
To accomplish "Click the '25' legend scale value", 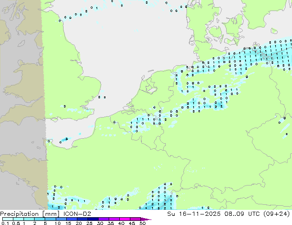I will [89, 223].
